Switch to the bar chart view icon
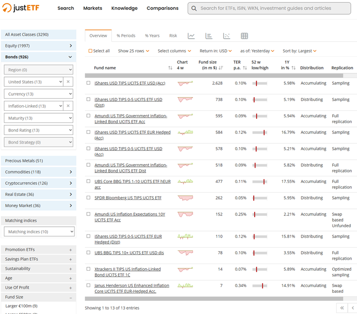The height and width of the screenshot is (314, 357). click(209, 36)
